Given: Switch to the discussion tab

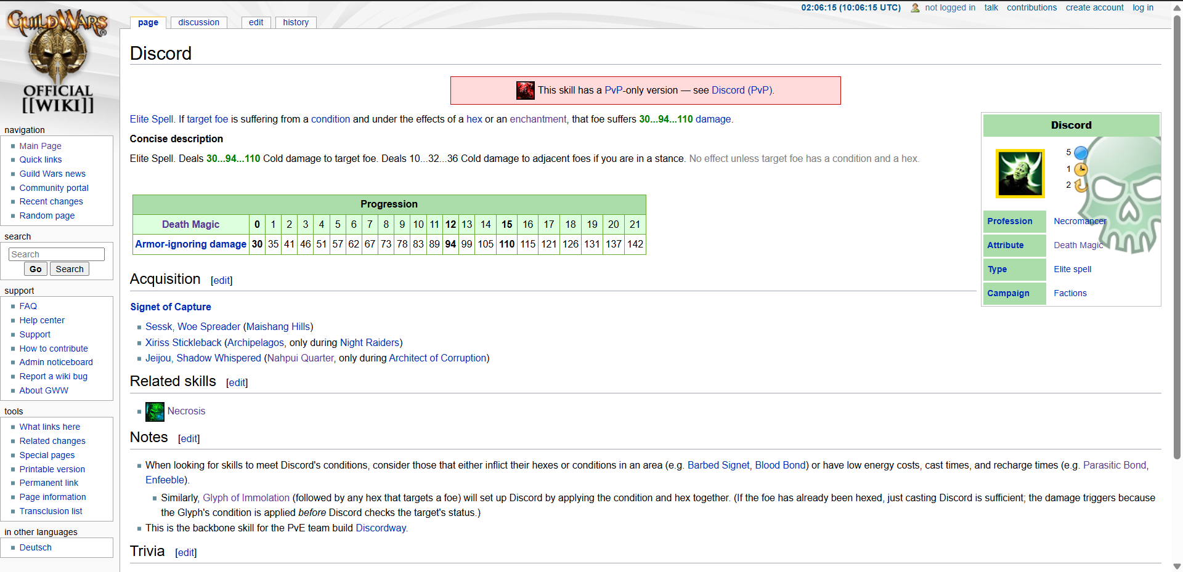Looking at the screenshot, I should click(198, 22).
